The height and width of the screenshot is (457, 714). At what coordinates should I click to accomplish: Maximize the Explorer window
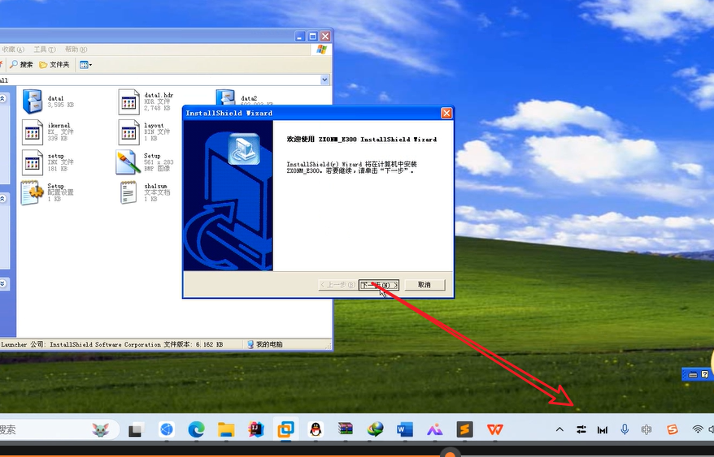[x=312, y=37]
